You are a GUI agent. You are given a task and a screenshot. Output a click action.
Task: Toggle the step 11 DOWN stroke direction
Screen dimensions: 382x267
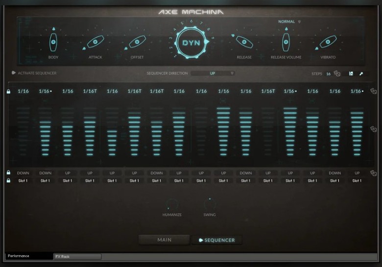(x=246, y=173)
